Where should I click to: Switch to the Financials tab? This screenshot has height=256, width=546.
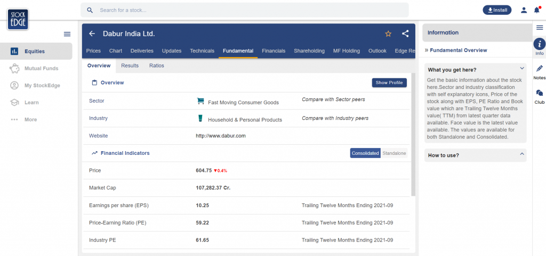pos(274,51)
